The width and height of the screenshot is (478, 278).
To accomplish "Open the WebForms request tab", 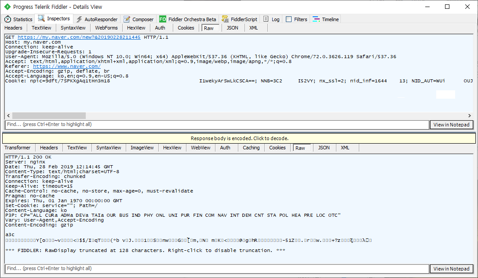I will [106, 28].
